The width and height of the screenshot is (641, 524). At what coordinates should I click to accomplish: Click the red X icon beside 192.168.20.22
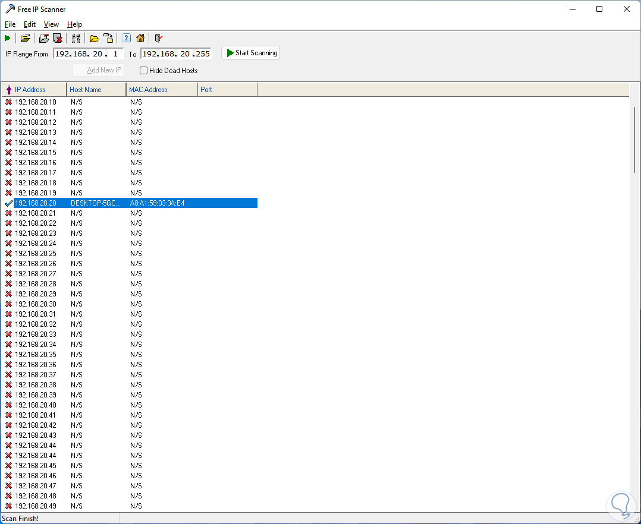coord(8,223)
